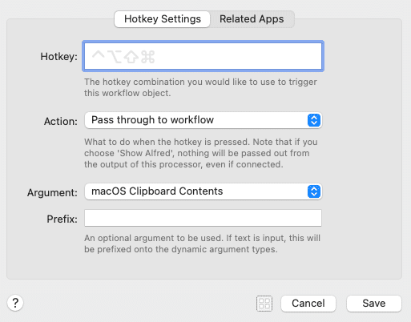Click the blue arrows on Argument popup
The height and width of the screenshot is (322, 411).
(314, 191)
